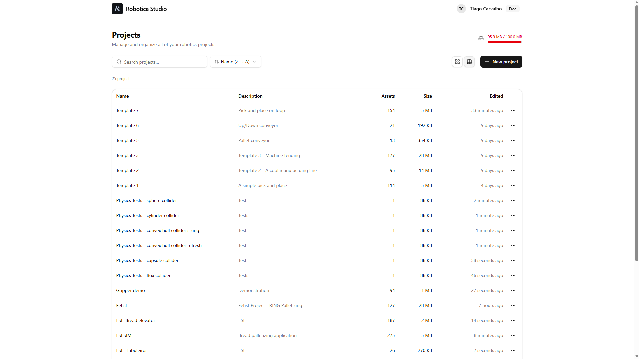Click the storage drive icon

coord(481,38)
